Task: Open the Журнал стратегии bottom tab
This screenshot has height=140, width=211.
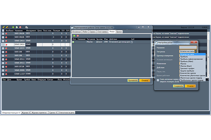Action: pos(39,113)
